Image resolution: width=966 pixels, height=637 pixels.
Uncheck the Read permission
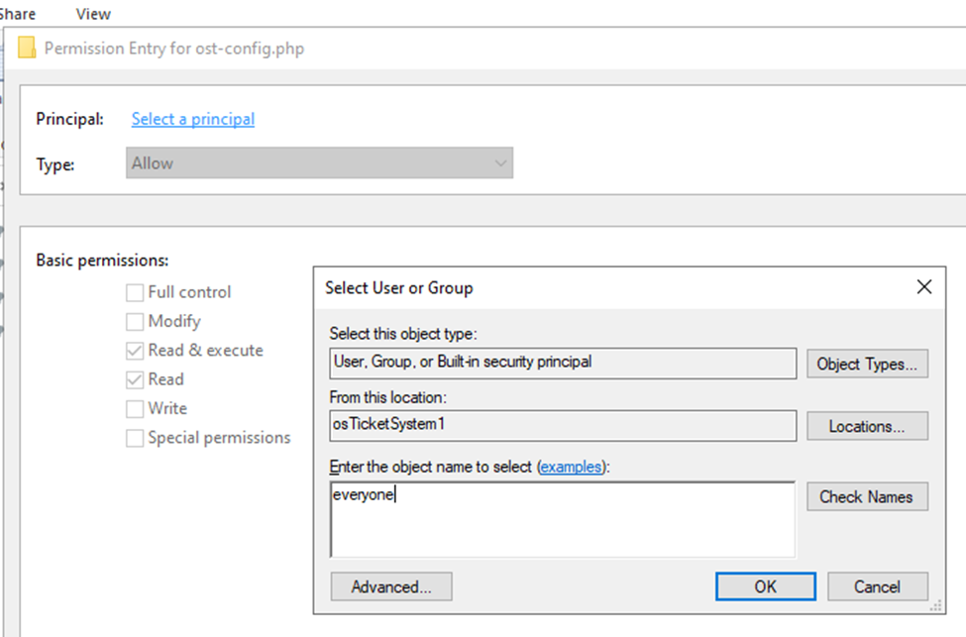135,379
